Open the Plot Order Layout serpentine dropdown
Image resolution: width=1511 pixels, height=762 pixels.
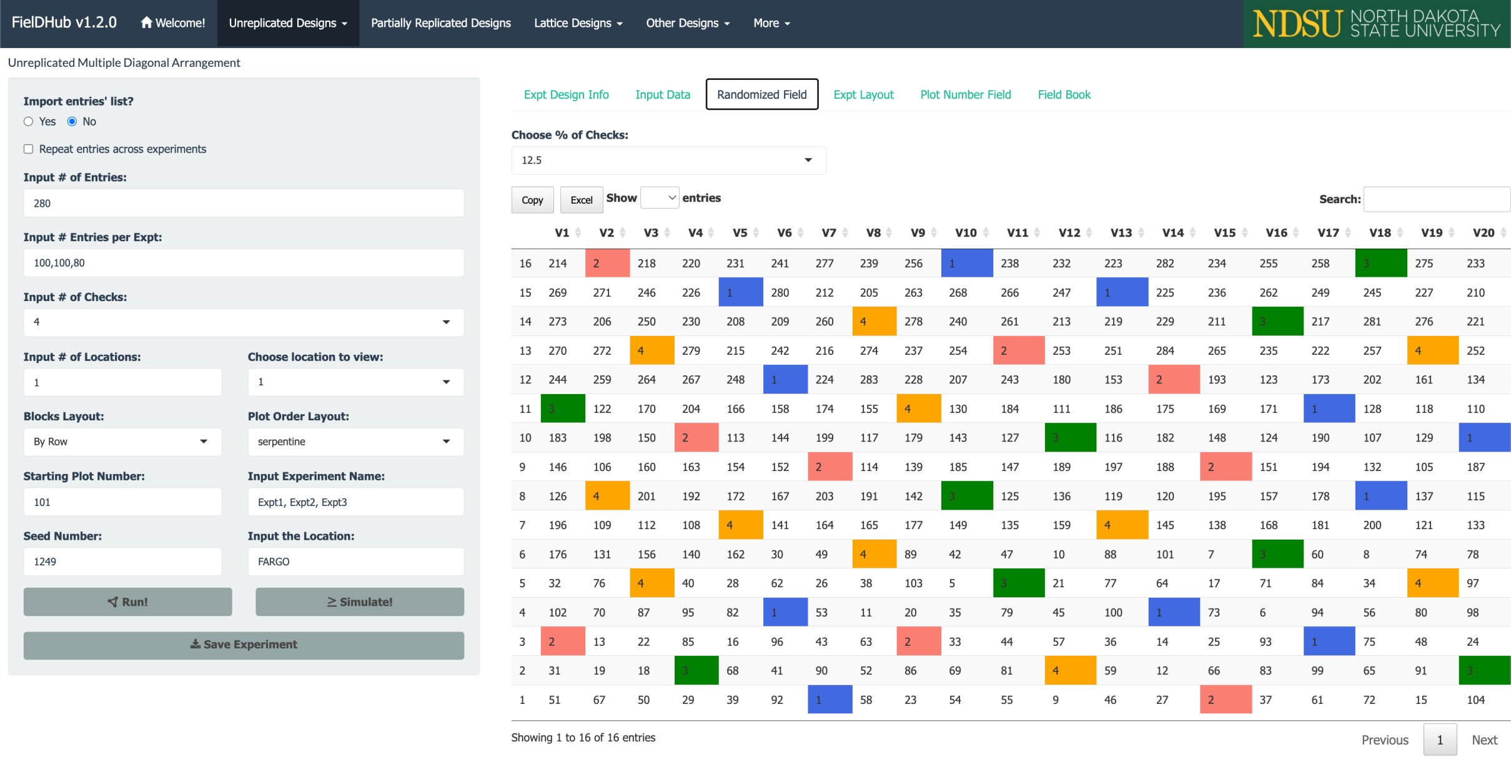coord(355,442)
